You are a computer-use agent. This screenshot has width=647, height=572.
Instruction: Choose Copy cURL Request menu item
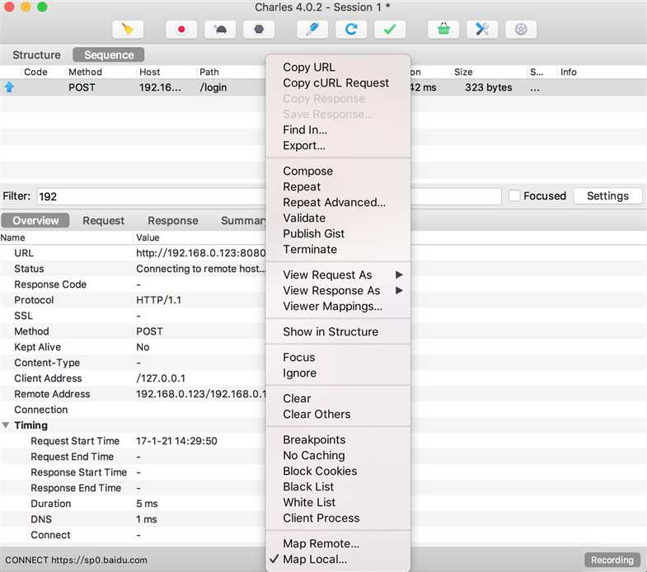tap(338, 82)
